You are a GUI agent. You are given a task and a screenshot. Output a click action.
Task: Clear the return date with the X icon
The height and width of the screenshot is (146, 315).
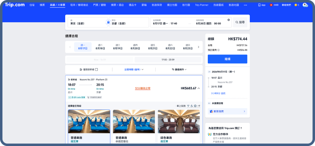pyautogui.click(x=229, y=20)
